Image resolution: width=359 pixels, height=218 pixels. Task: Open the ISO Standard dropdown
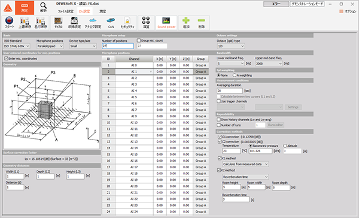click(x=17, y=46)
